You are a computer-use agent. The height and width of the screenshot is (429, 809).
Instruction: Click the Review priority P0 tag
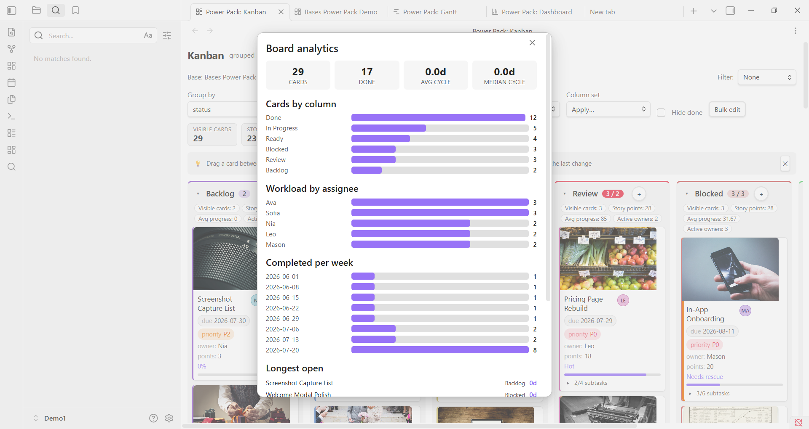pos(582,334)
